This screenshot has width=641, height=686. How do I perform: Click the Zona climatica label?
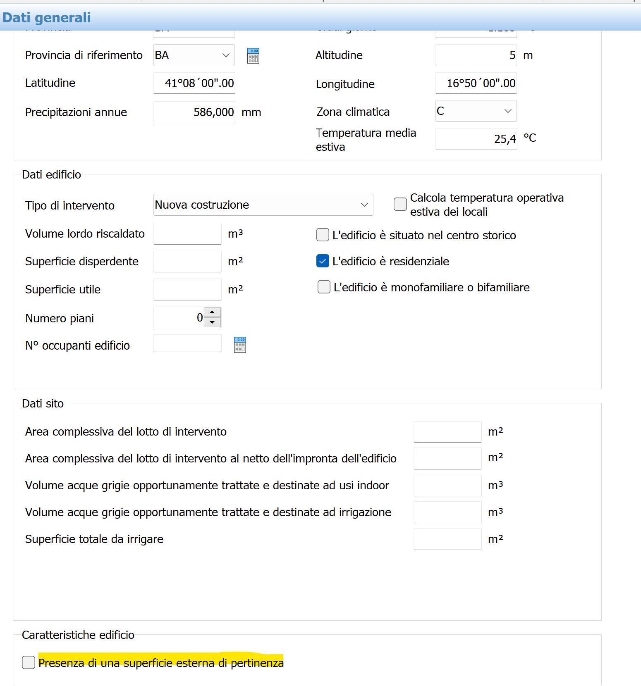pos(353,112)
